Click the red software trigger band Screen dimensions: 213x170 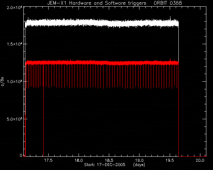pos(102,63)
